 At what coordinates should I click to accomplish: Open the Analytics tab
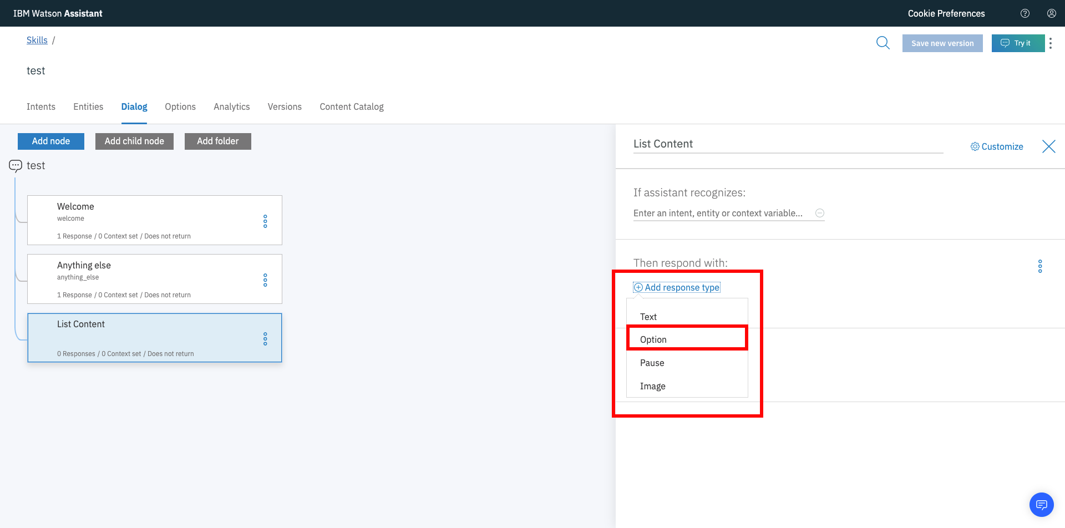pyautogui.click(x=232, y=106)
